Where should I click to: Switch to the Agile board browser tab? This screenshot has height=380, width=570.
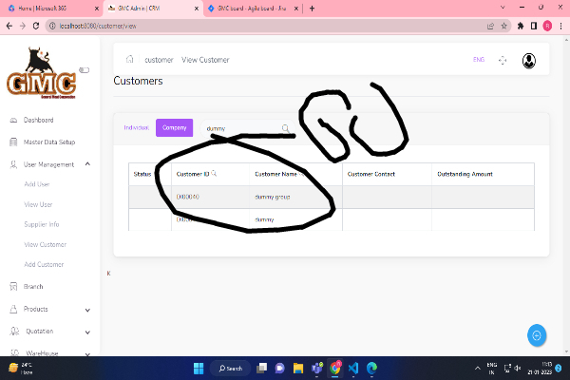click(x=252, y=8)
